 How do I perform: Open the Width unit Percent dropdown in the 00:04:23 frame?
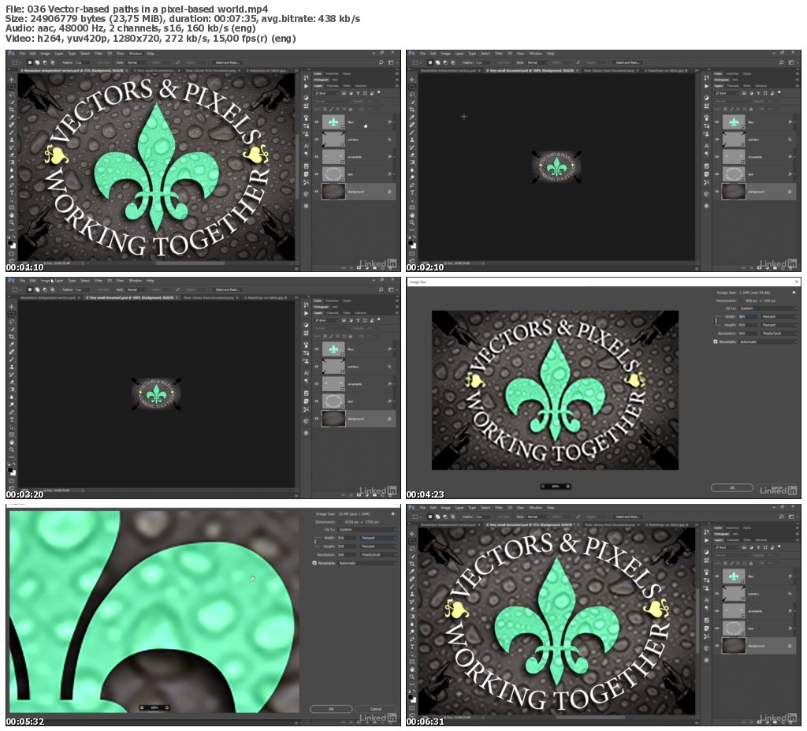779,317
